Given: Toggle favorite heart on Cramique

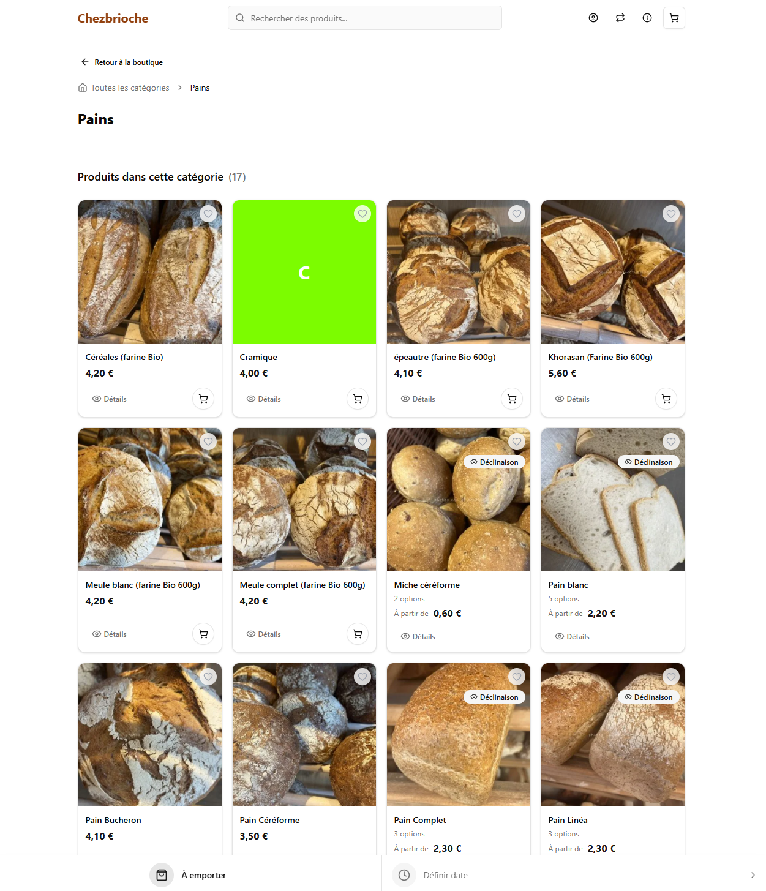Looking at the screenshot, I should point(362,214).
